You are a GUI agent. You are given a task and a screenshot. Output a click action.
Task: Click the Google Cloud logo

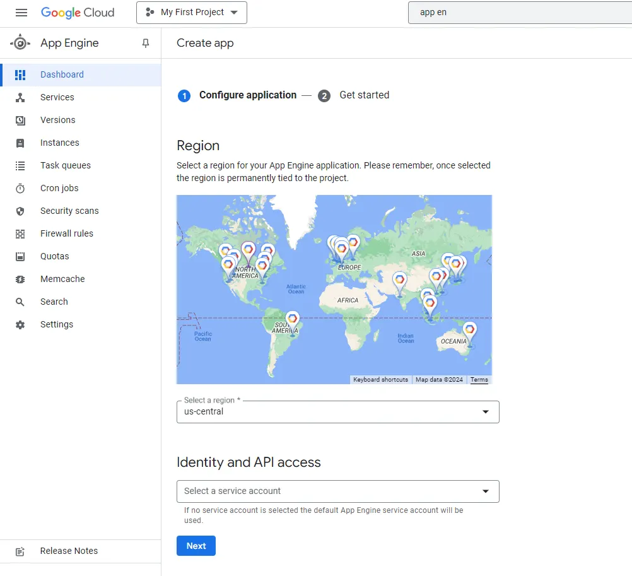[x=78, y=13]
